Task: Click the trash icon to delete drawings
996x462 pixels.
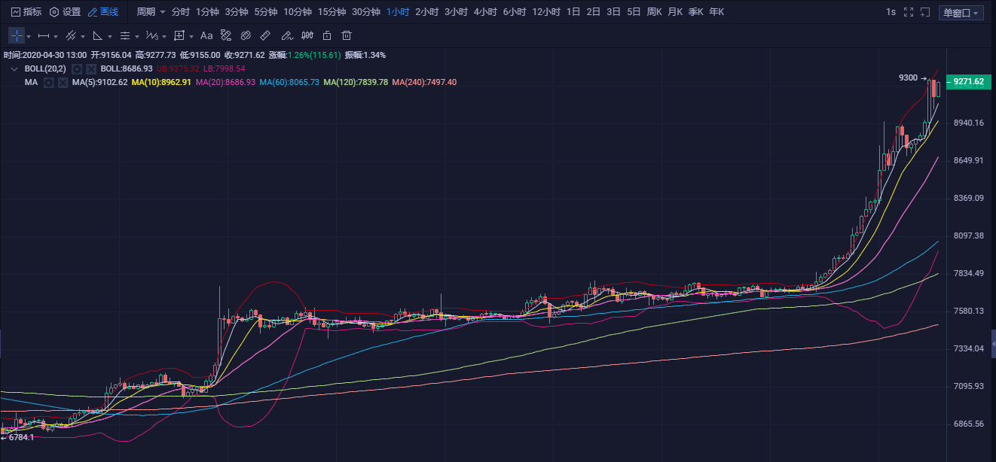Action: click(347, 35)
